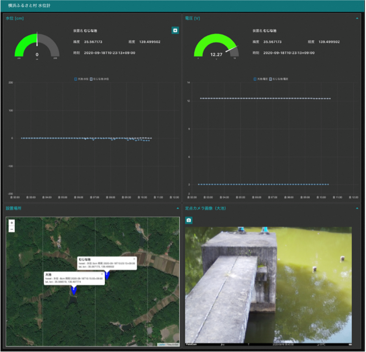Close the むじな池 map popup
Viewport: 366px width, 352px height.
(134, 259)
